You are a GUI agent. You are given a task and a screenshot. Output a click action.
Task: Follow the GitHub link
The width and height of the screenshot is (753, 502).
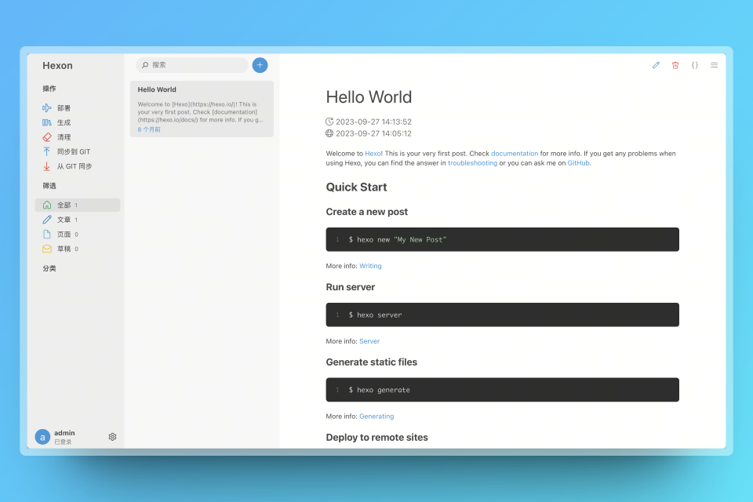coord(578,163)
